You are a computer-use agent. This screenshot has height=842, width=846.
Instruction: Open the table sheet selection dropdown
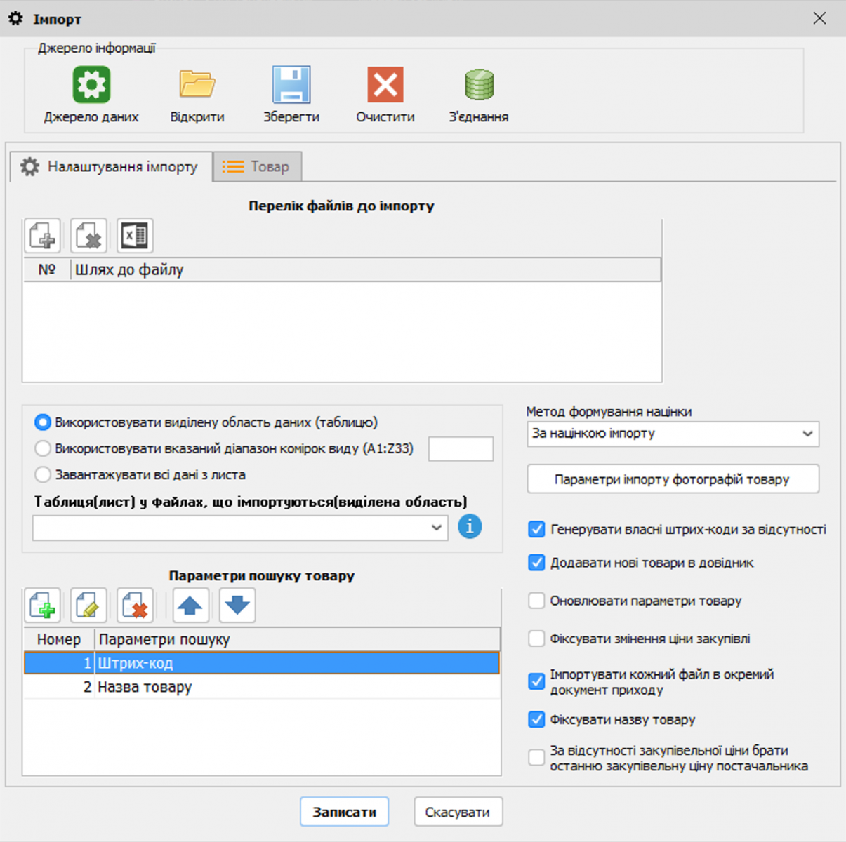[x=436, y=528]
